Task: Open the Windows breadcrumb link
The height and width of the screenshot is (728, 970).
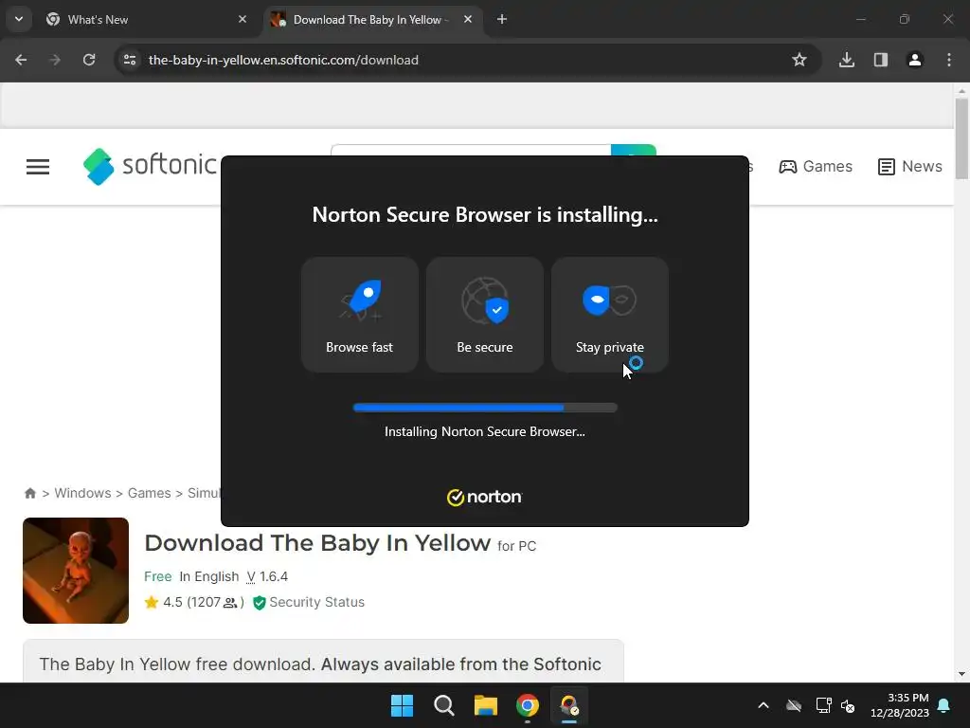Action: [83, 493]
